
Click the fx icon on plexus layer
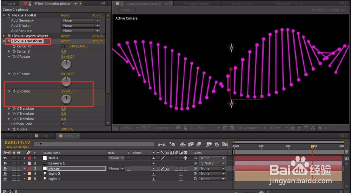167,168
